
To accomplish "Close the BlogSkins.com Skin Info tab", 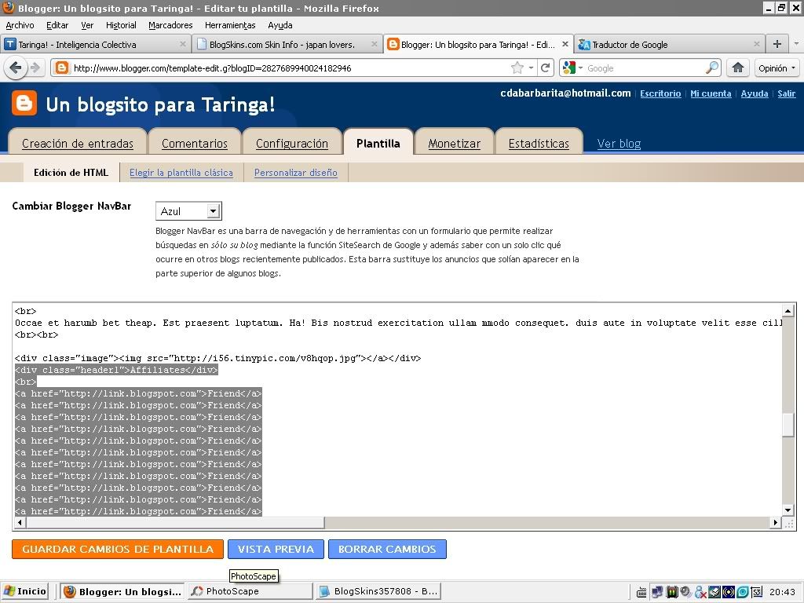I will coord(375,44).
